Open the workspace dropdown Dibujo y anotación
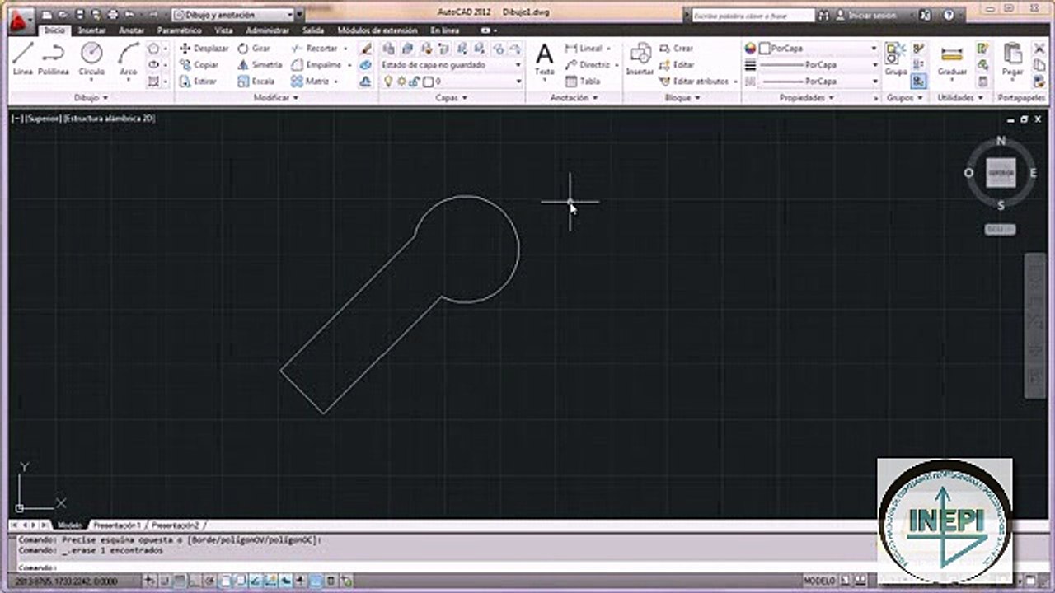Screen dimensions: 1055x593 [233, 15]
